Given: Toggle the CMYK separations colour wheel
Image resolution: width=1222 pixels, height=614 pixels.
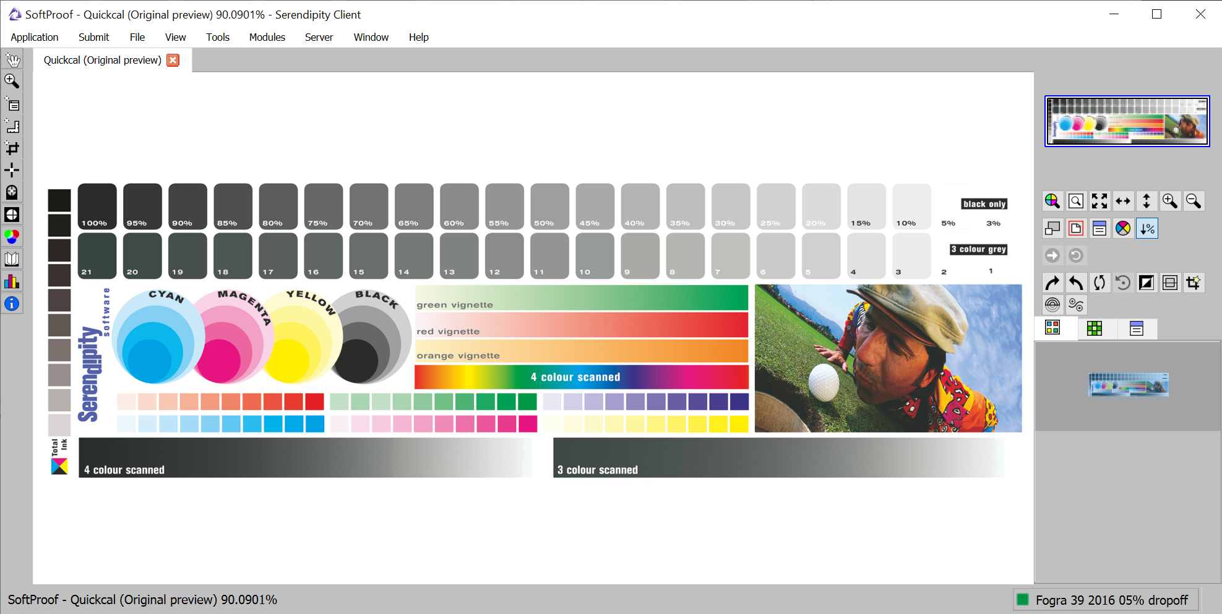Looking at the screenshot, I should pyautogui.click(x=1123, y=229).
